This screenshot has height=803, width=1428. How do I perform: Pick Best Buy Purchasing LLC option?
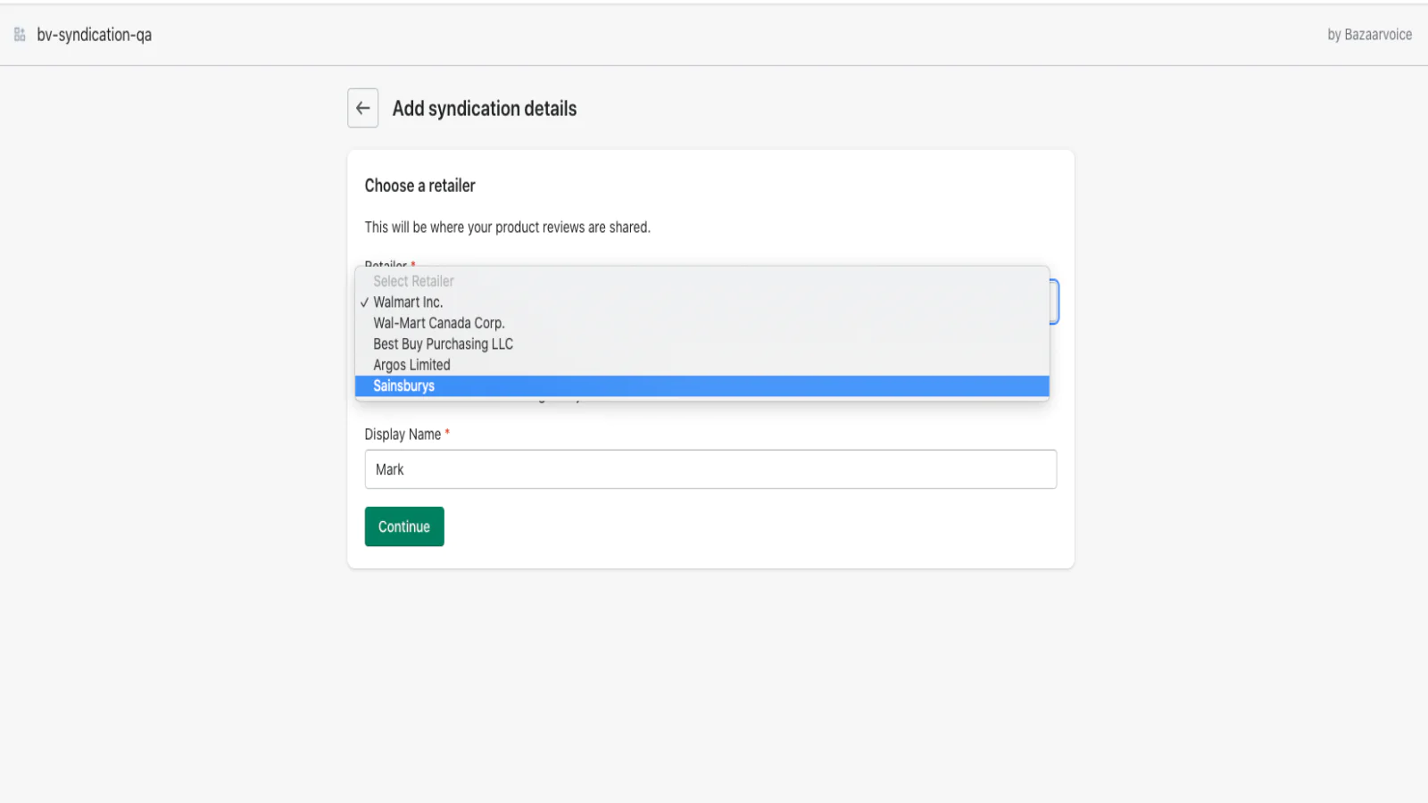point(702,344)
